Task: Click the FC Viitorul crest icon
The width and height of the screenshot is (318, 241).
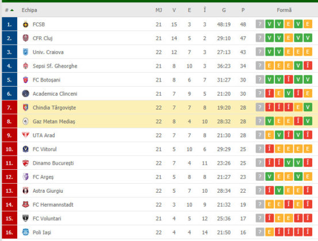Action: coord(25,149)
